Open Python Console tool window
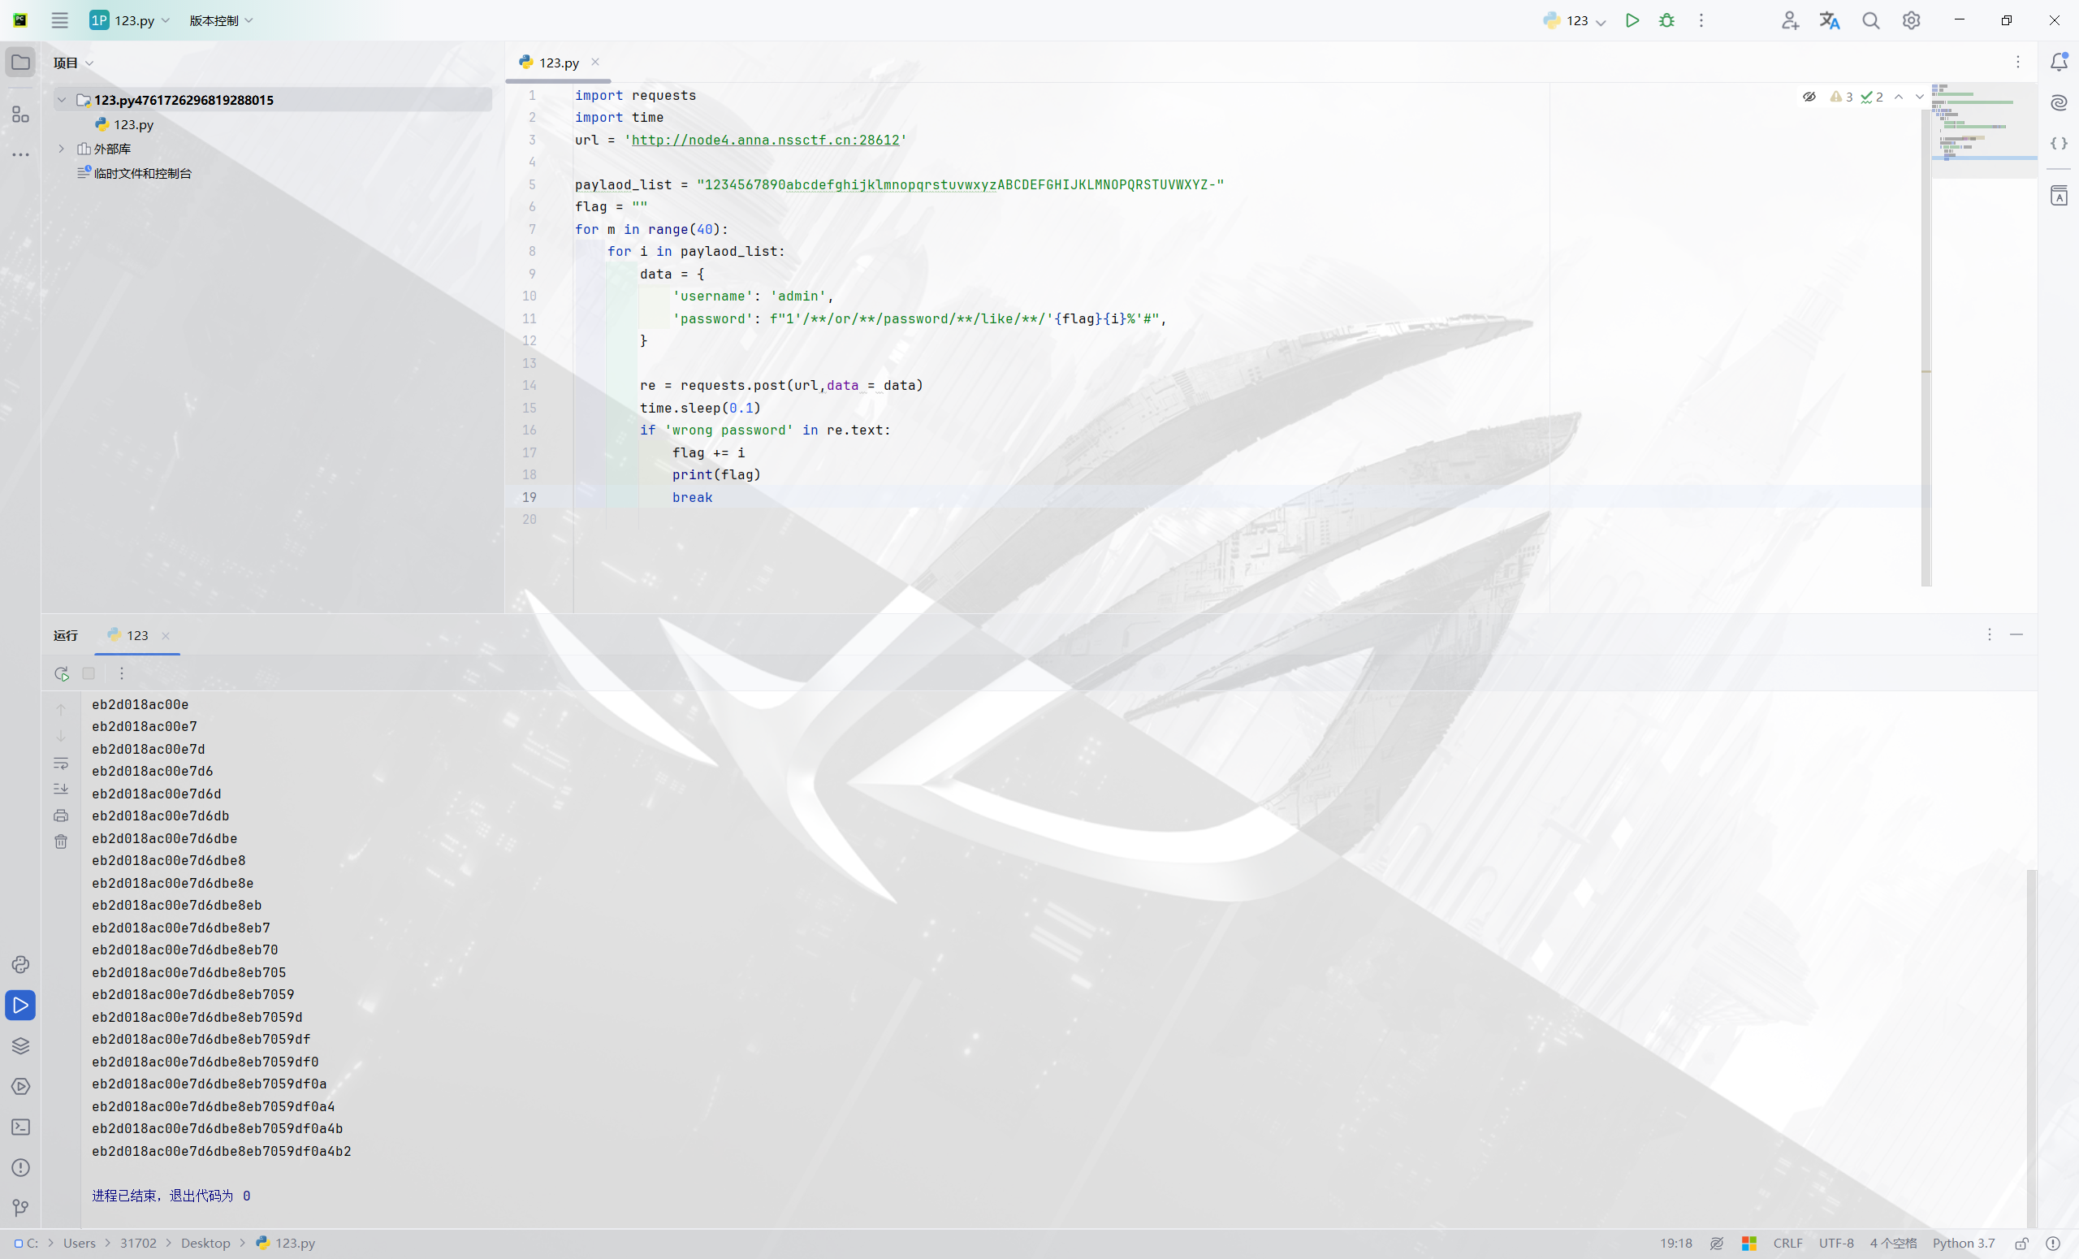The image size is (2079, 1259). [20, 964]
